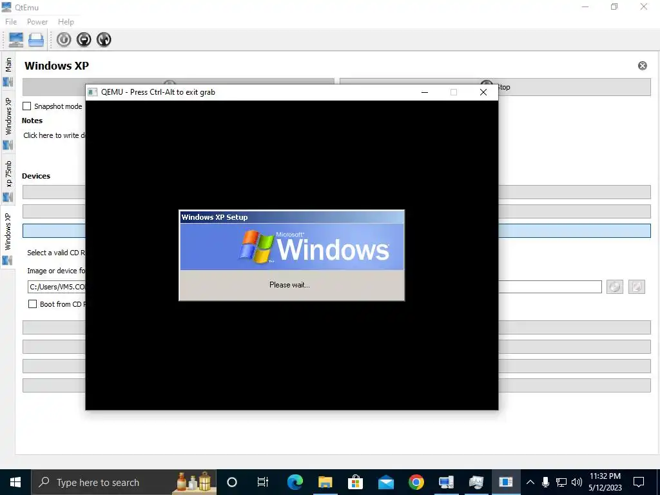Open Mail app from taskbar
660x495 pixels.
(x=386, y=482)
